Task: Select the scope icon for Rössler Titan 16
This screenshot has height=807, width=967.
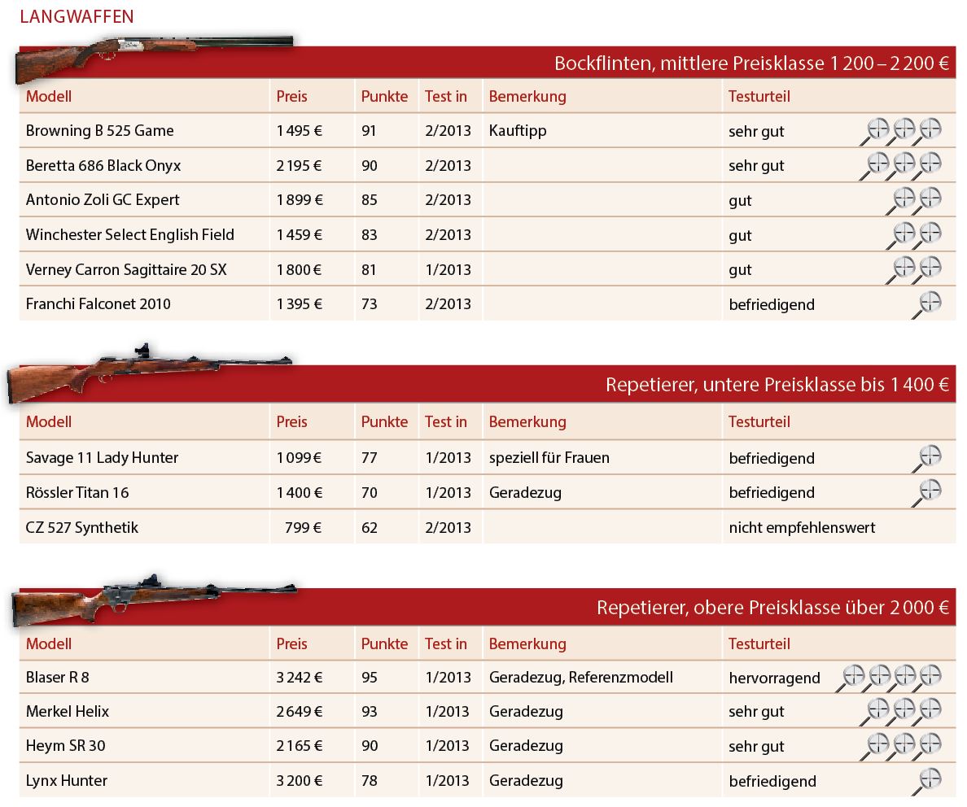Action: (927, 493)
